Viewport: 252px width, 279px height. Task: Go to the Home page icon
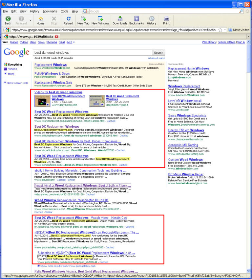point(41,19)
